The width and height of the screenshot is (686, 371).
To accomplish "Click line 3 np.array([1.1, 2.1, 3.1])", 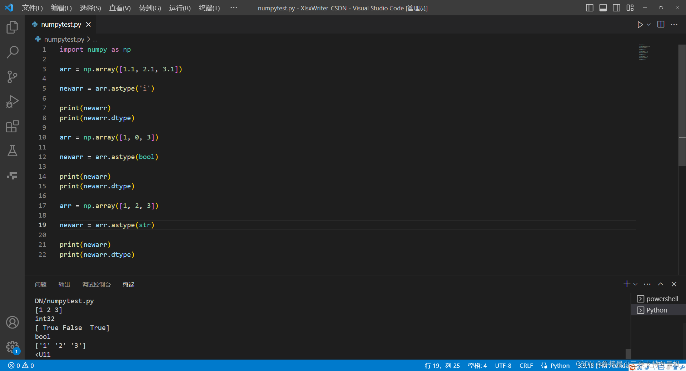I will [133, 69].
